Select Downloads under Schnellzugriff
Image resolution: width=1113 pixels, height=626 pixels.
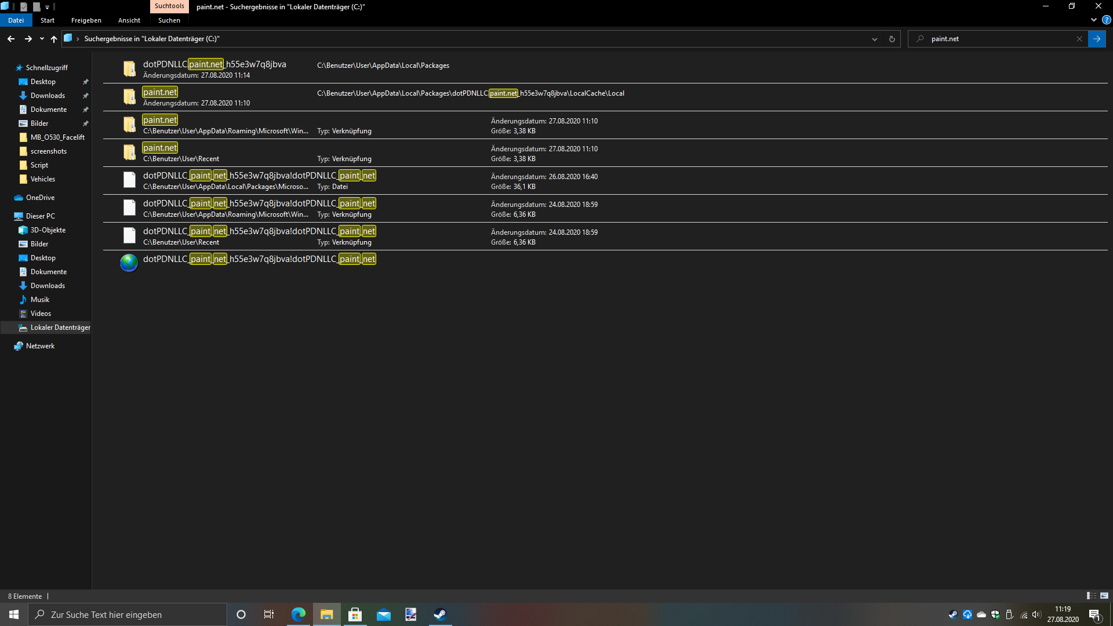pyautogui.click(x=48, y=96)
